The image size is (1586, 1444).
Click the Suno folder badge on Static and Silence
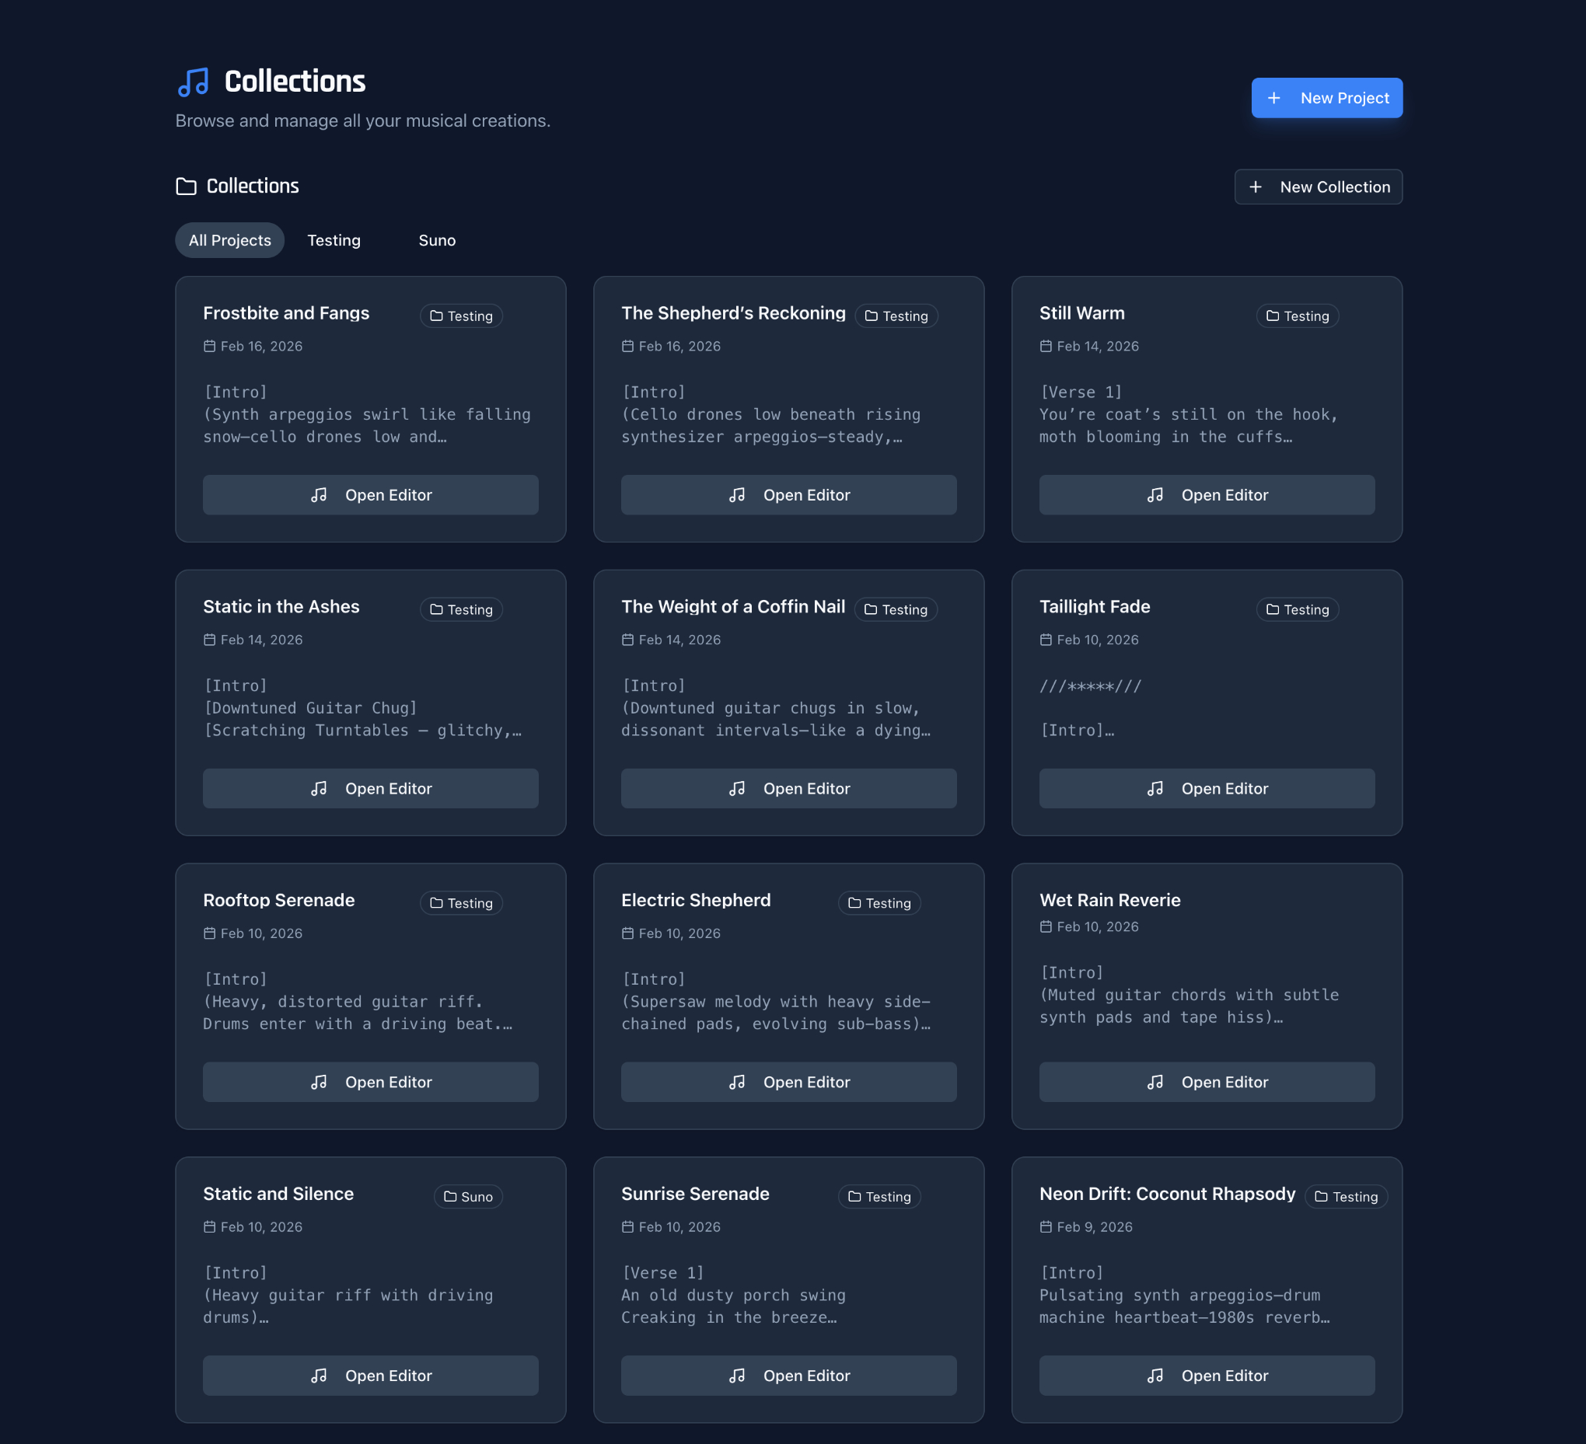(468, 1196)
